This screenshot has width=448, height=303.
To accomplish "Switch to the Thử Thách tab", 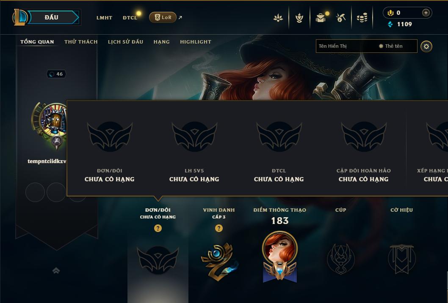I will [81, 42].
